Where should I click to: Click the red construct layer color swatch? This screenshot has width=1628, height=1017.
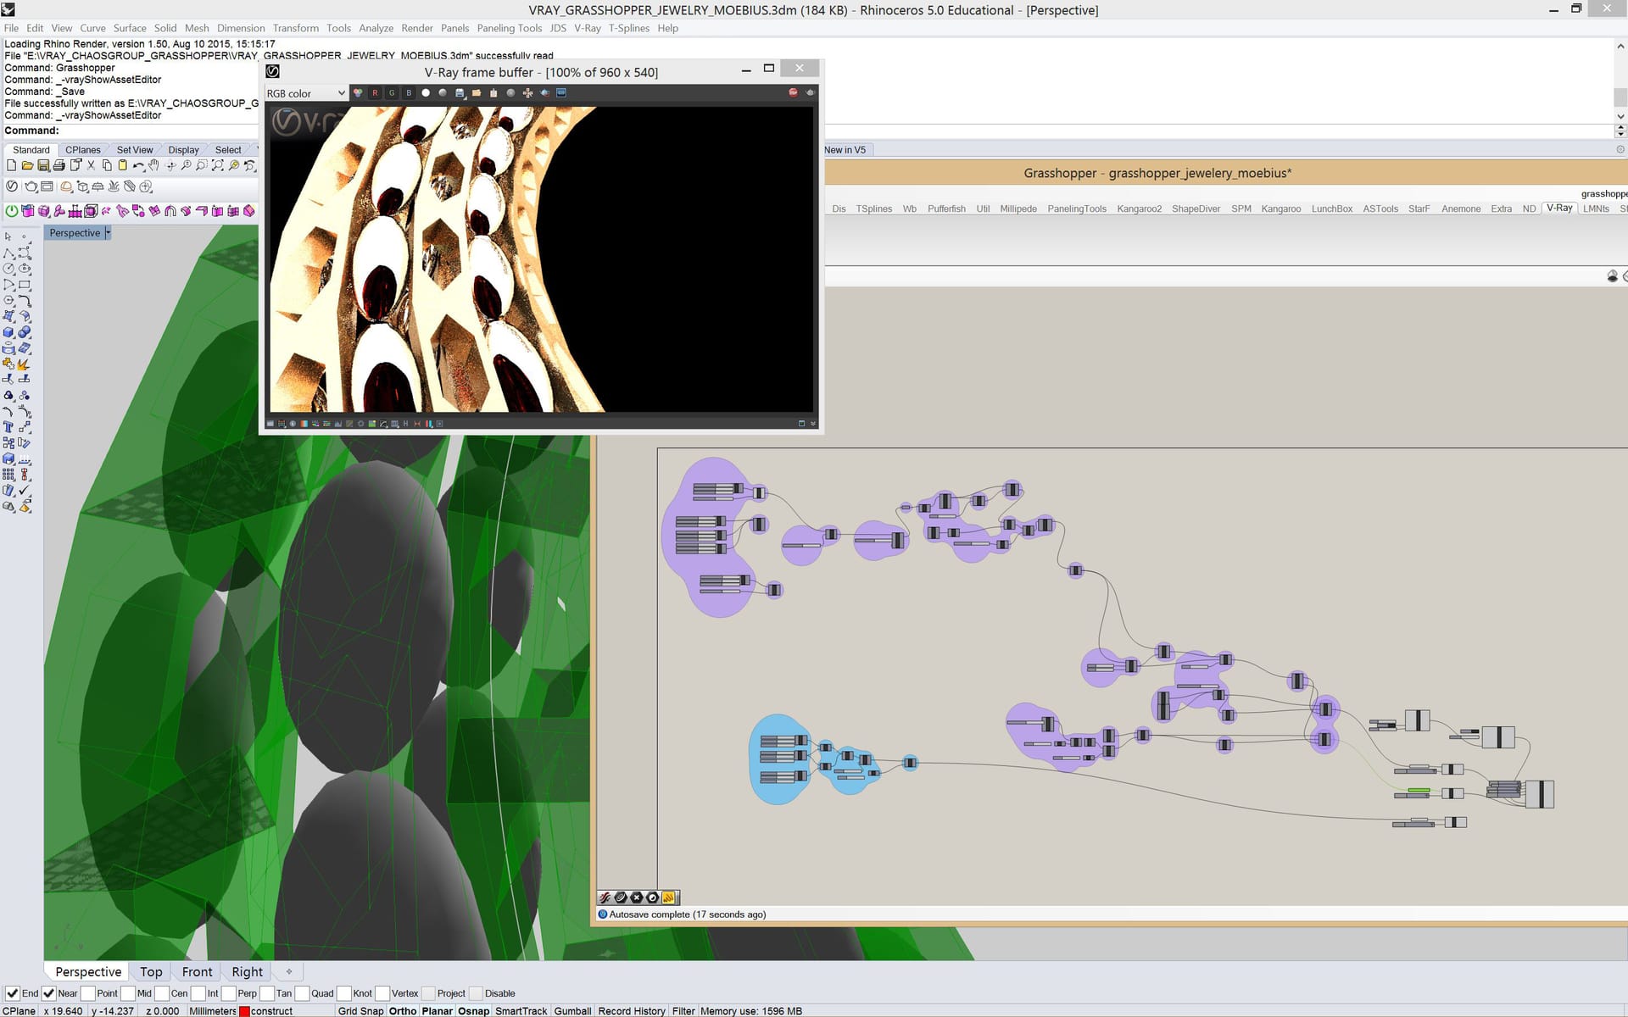pyautogui.click(x=244, y=1011)
